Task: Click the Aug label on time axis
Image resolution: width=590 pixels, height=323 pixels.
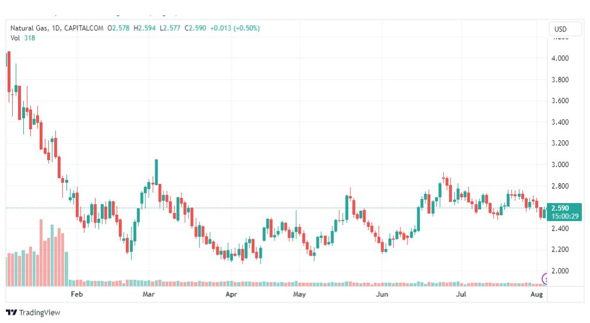Action: (x=536, y=294)
